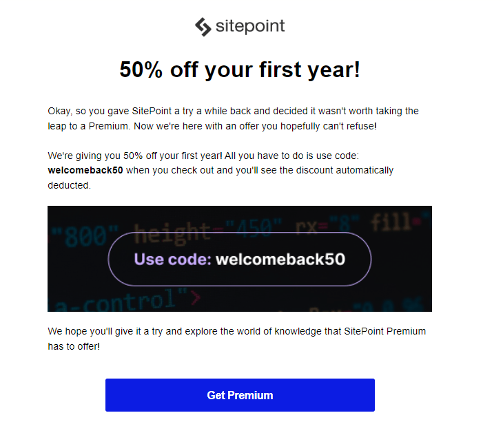The image size is (503, 424).
Task: Click the red angle bracket after a-control
Action: coord(196,298)
